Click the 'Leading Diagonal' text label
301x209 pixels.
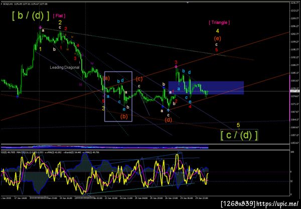[65, 67]
